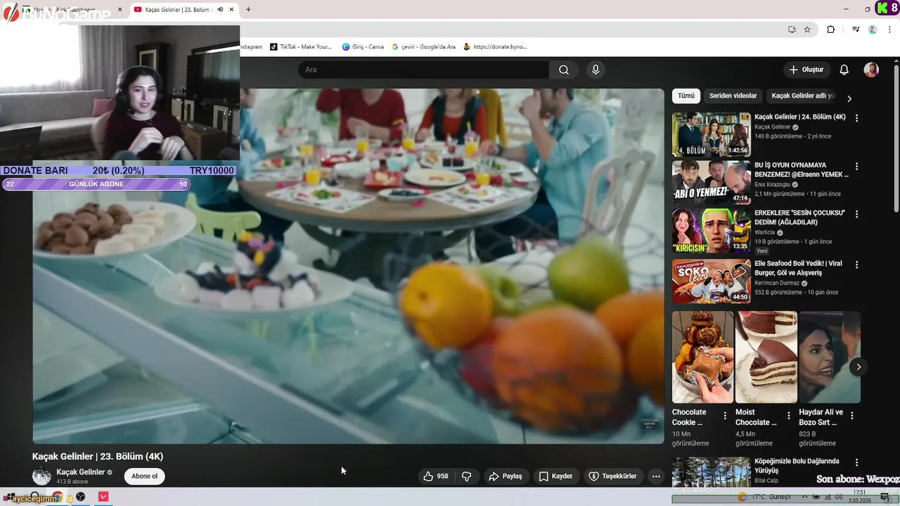This screenshot has width=900, height=506.
Task: Start voice search with the microphone icon
Action: pos(596,70)
